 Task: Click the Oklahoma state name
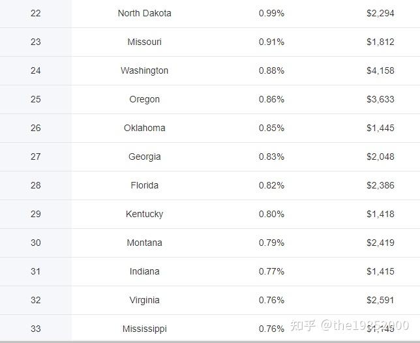point(145,128)
